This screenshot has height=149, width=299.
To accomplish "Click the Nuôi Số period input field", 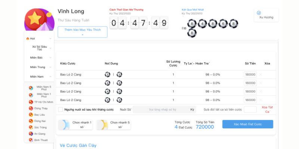I will click(x=162, y=110).
